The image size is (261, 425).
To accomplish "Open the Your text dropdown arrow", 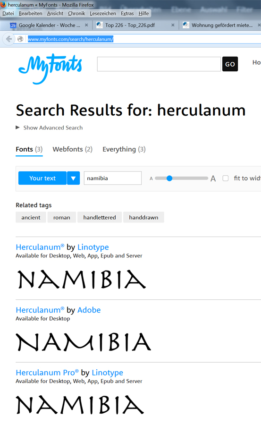I will [x=73, y=178].
